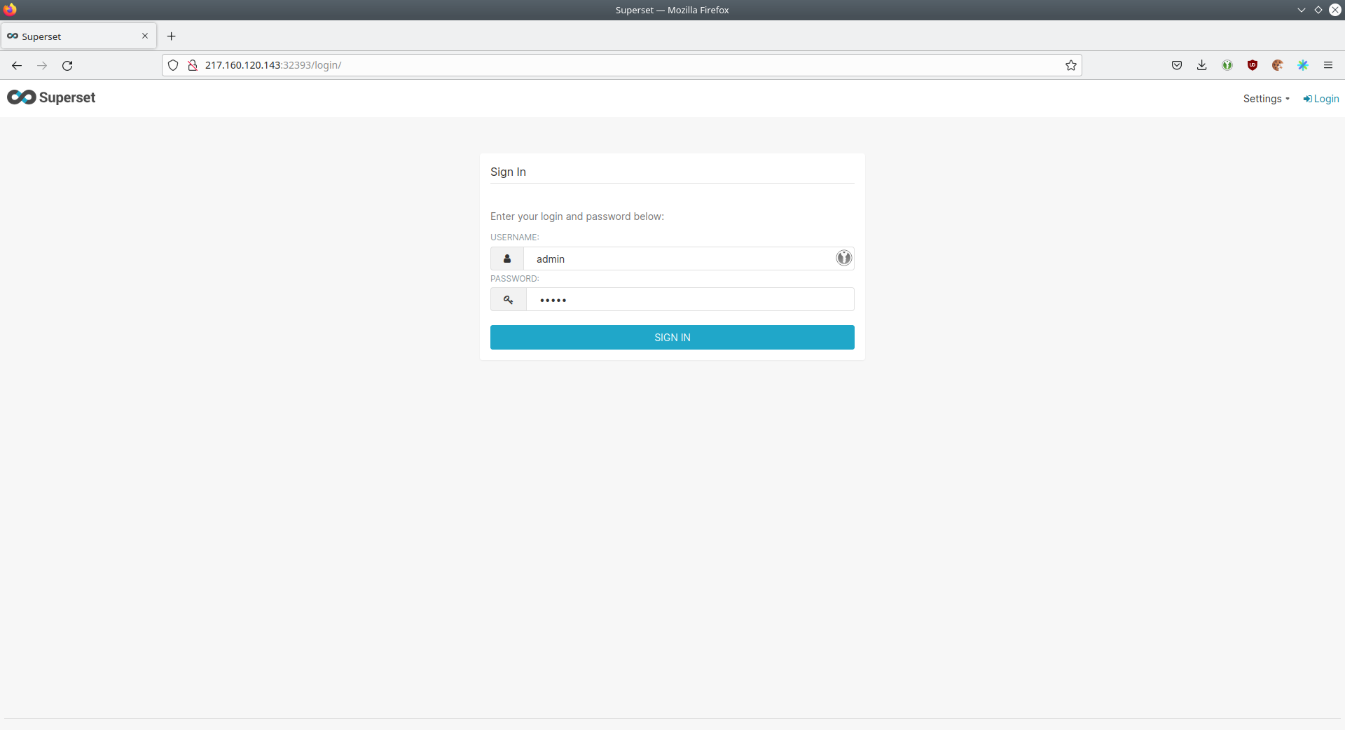Save page to Pocket icon
The height and width of the screenshot is (730, 1345).
tap(1176, 65)
